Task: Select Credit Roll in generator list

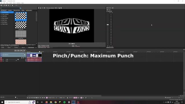Action: pos(4,16)
